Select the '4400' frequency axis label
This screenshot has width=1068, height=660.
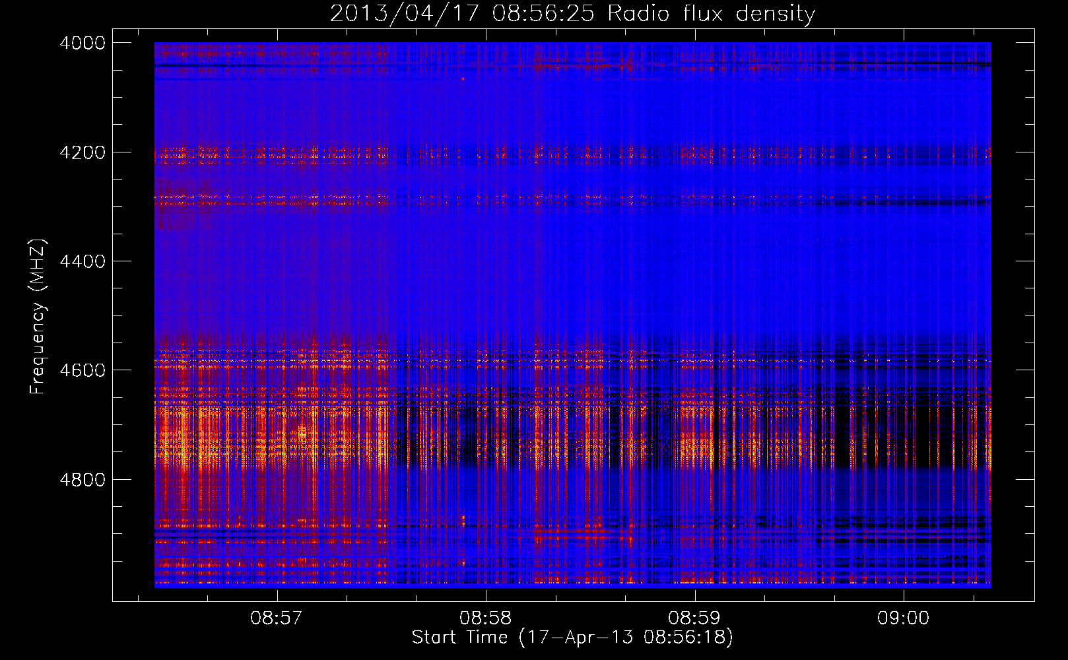83,261
